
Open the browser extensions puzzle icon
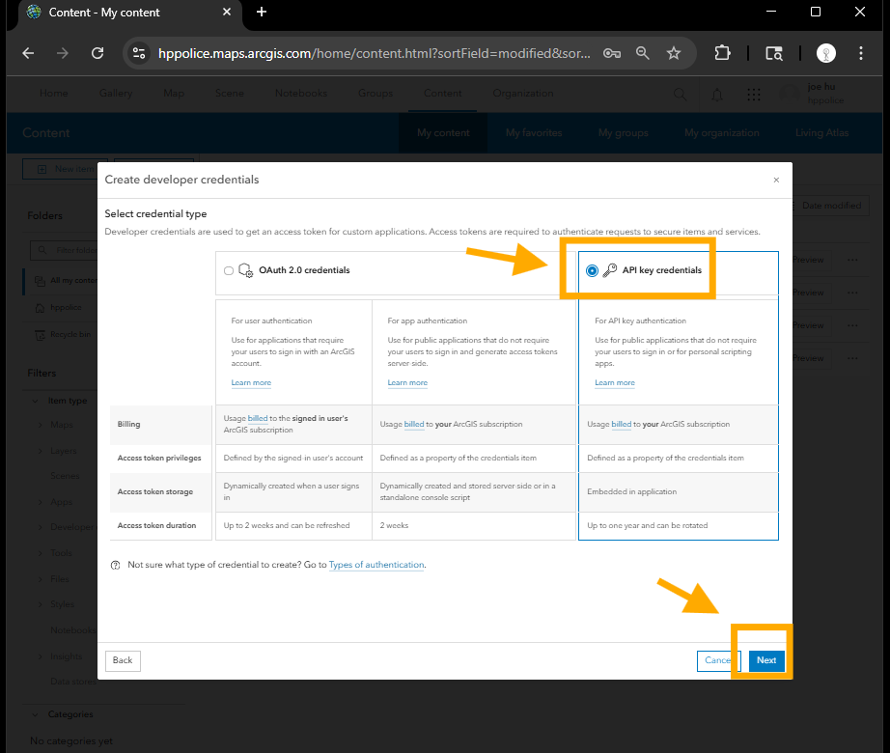(x=722, y=53)
